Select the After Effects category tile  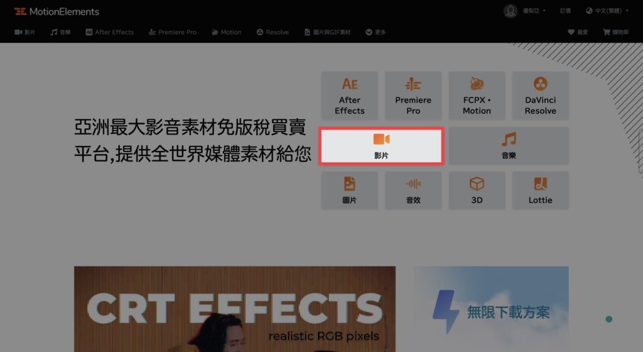[x=349, y=96]
